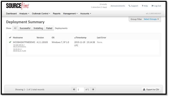This screenshot has height=97, width=169.
Task: Click the checkmark icon in header row
Action: 10,37
